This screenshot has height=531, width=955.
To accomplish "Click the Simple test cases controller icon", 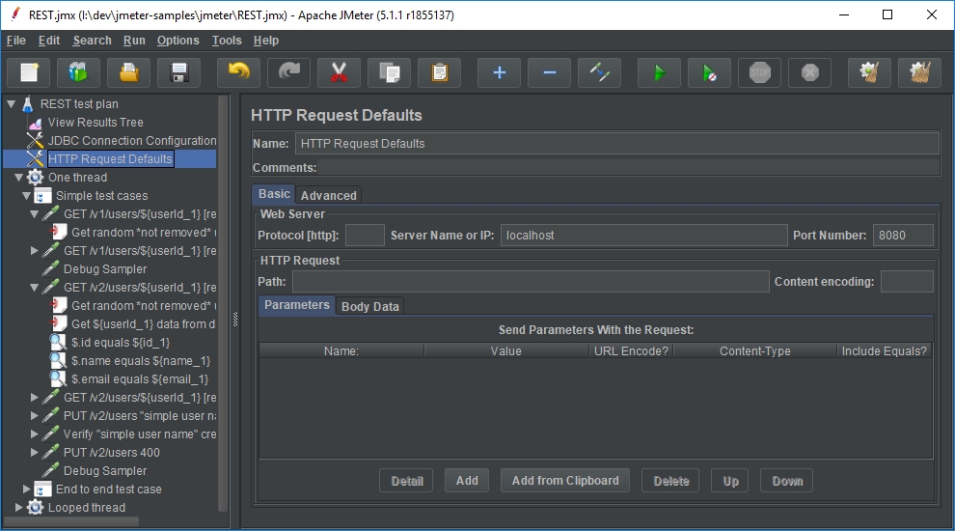I will coord(42,196).
